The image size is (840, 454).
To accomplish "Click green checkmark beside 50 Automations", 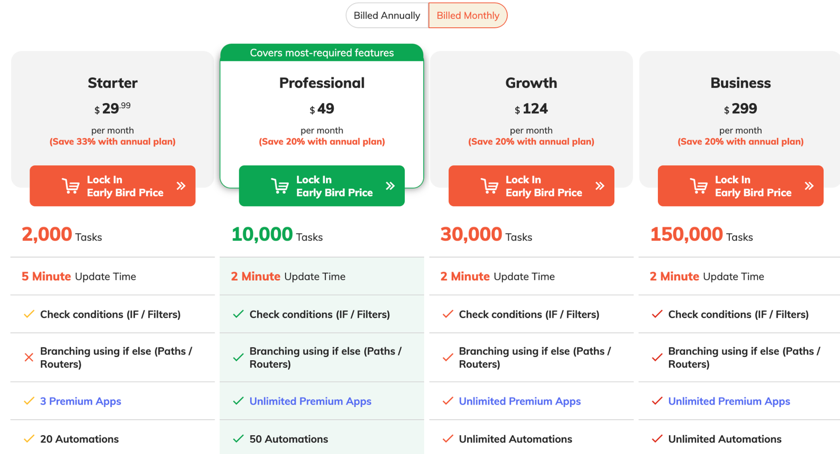I will (238, 439).
